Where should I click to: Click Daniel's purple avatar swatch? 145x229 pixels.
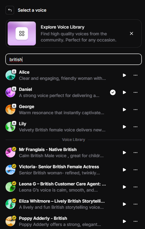coord(10,92)
